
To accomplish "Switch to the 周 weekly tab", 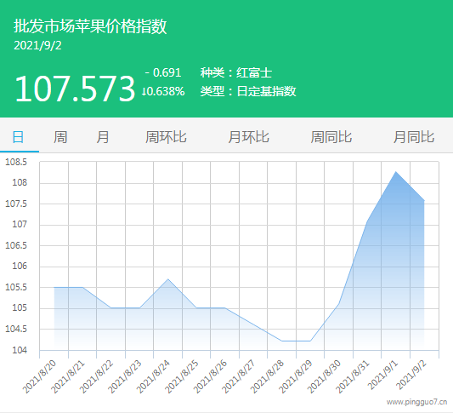I will coord(60,137).
